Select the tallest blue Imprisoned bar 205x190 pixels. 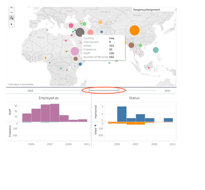122,114
